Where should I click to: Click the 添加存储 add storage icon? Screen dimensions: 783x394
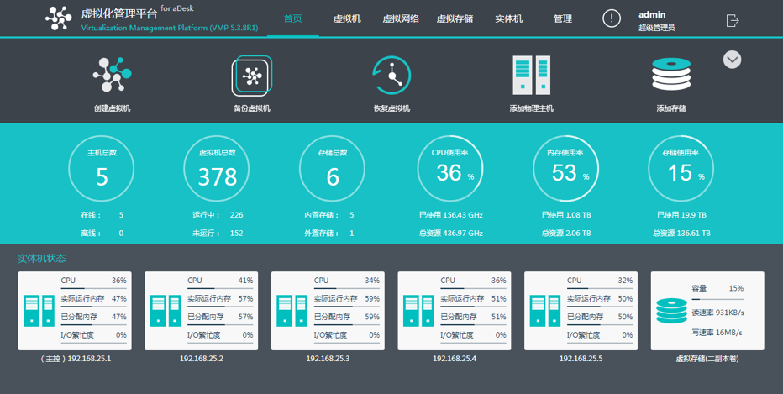[670, 76]
